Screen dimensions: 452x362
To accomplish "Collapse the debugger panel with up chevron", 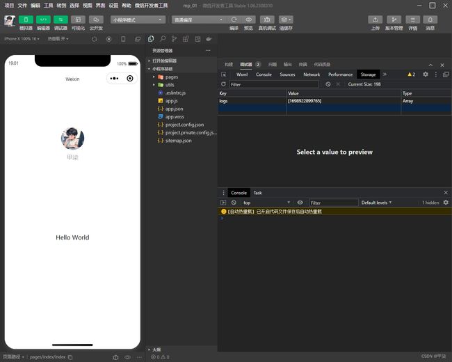I will (430, 65).
